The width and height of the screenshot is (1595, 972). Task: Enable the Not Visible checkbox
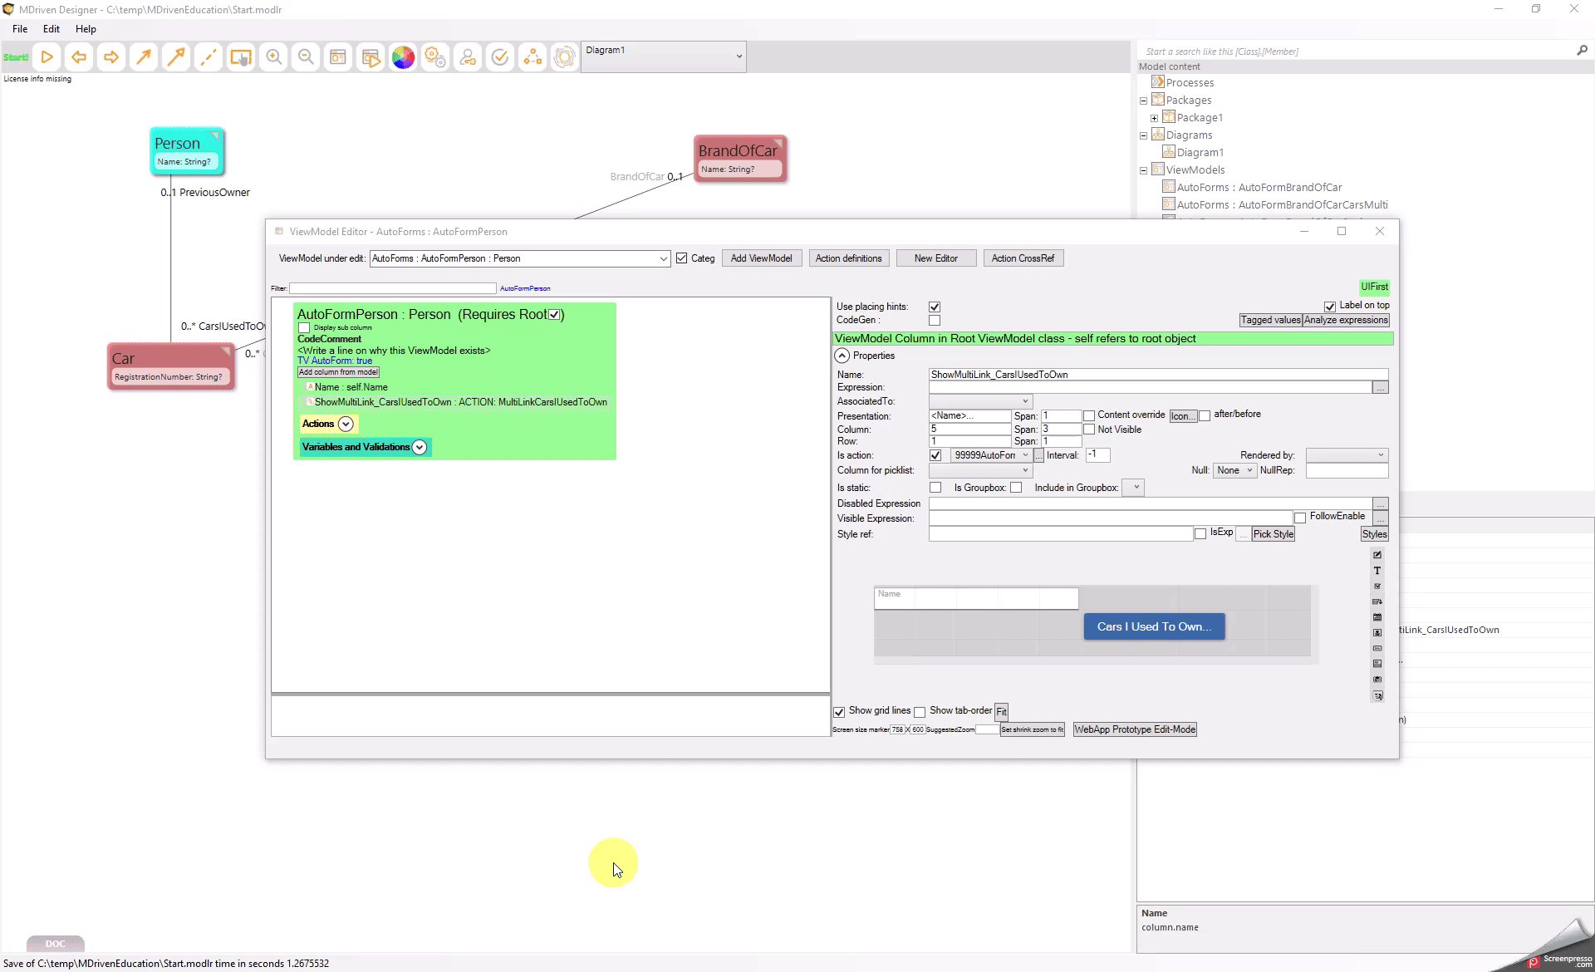(x=1089, y=430)
